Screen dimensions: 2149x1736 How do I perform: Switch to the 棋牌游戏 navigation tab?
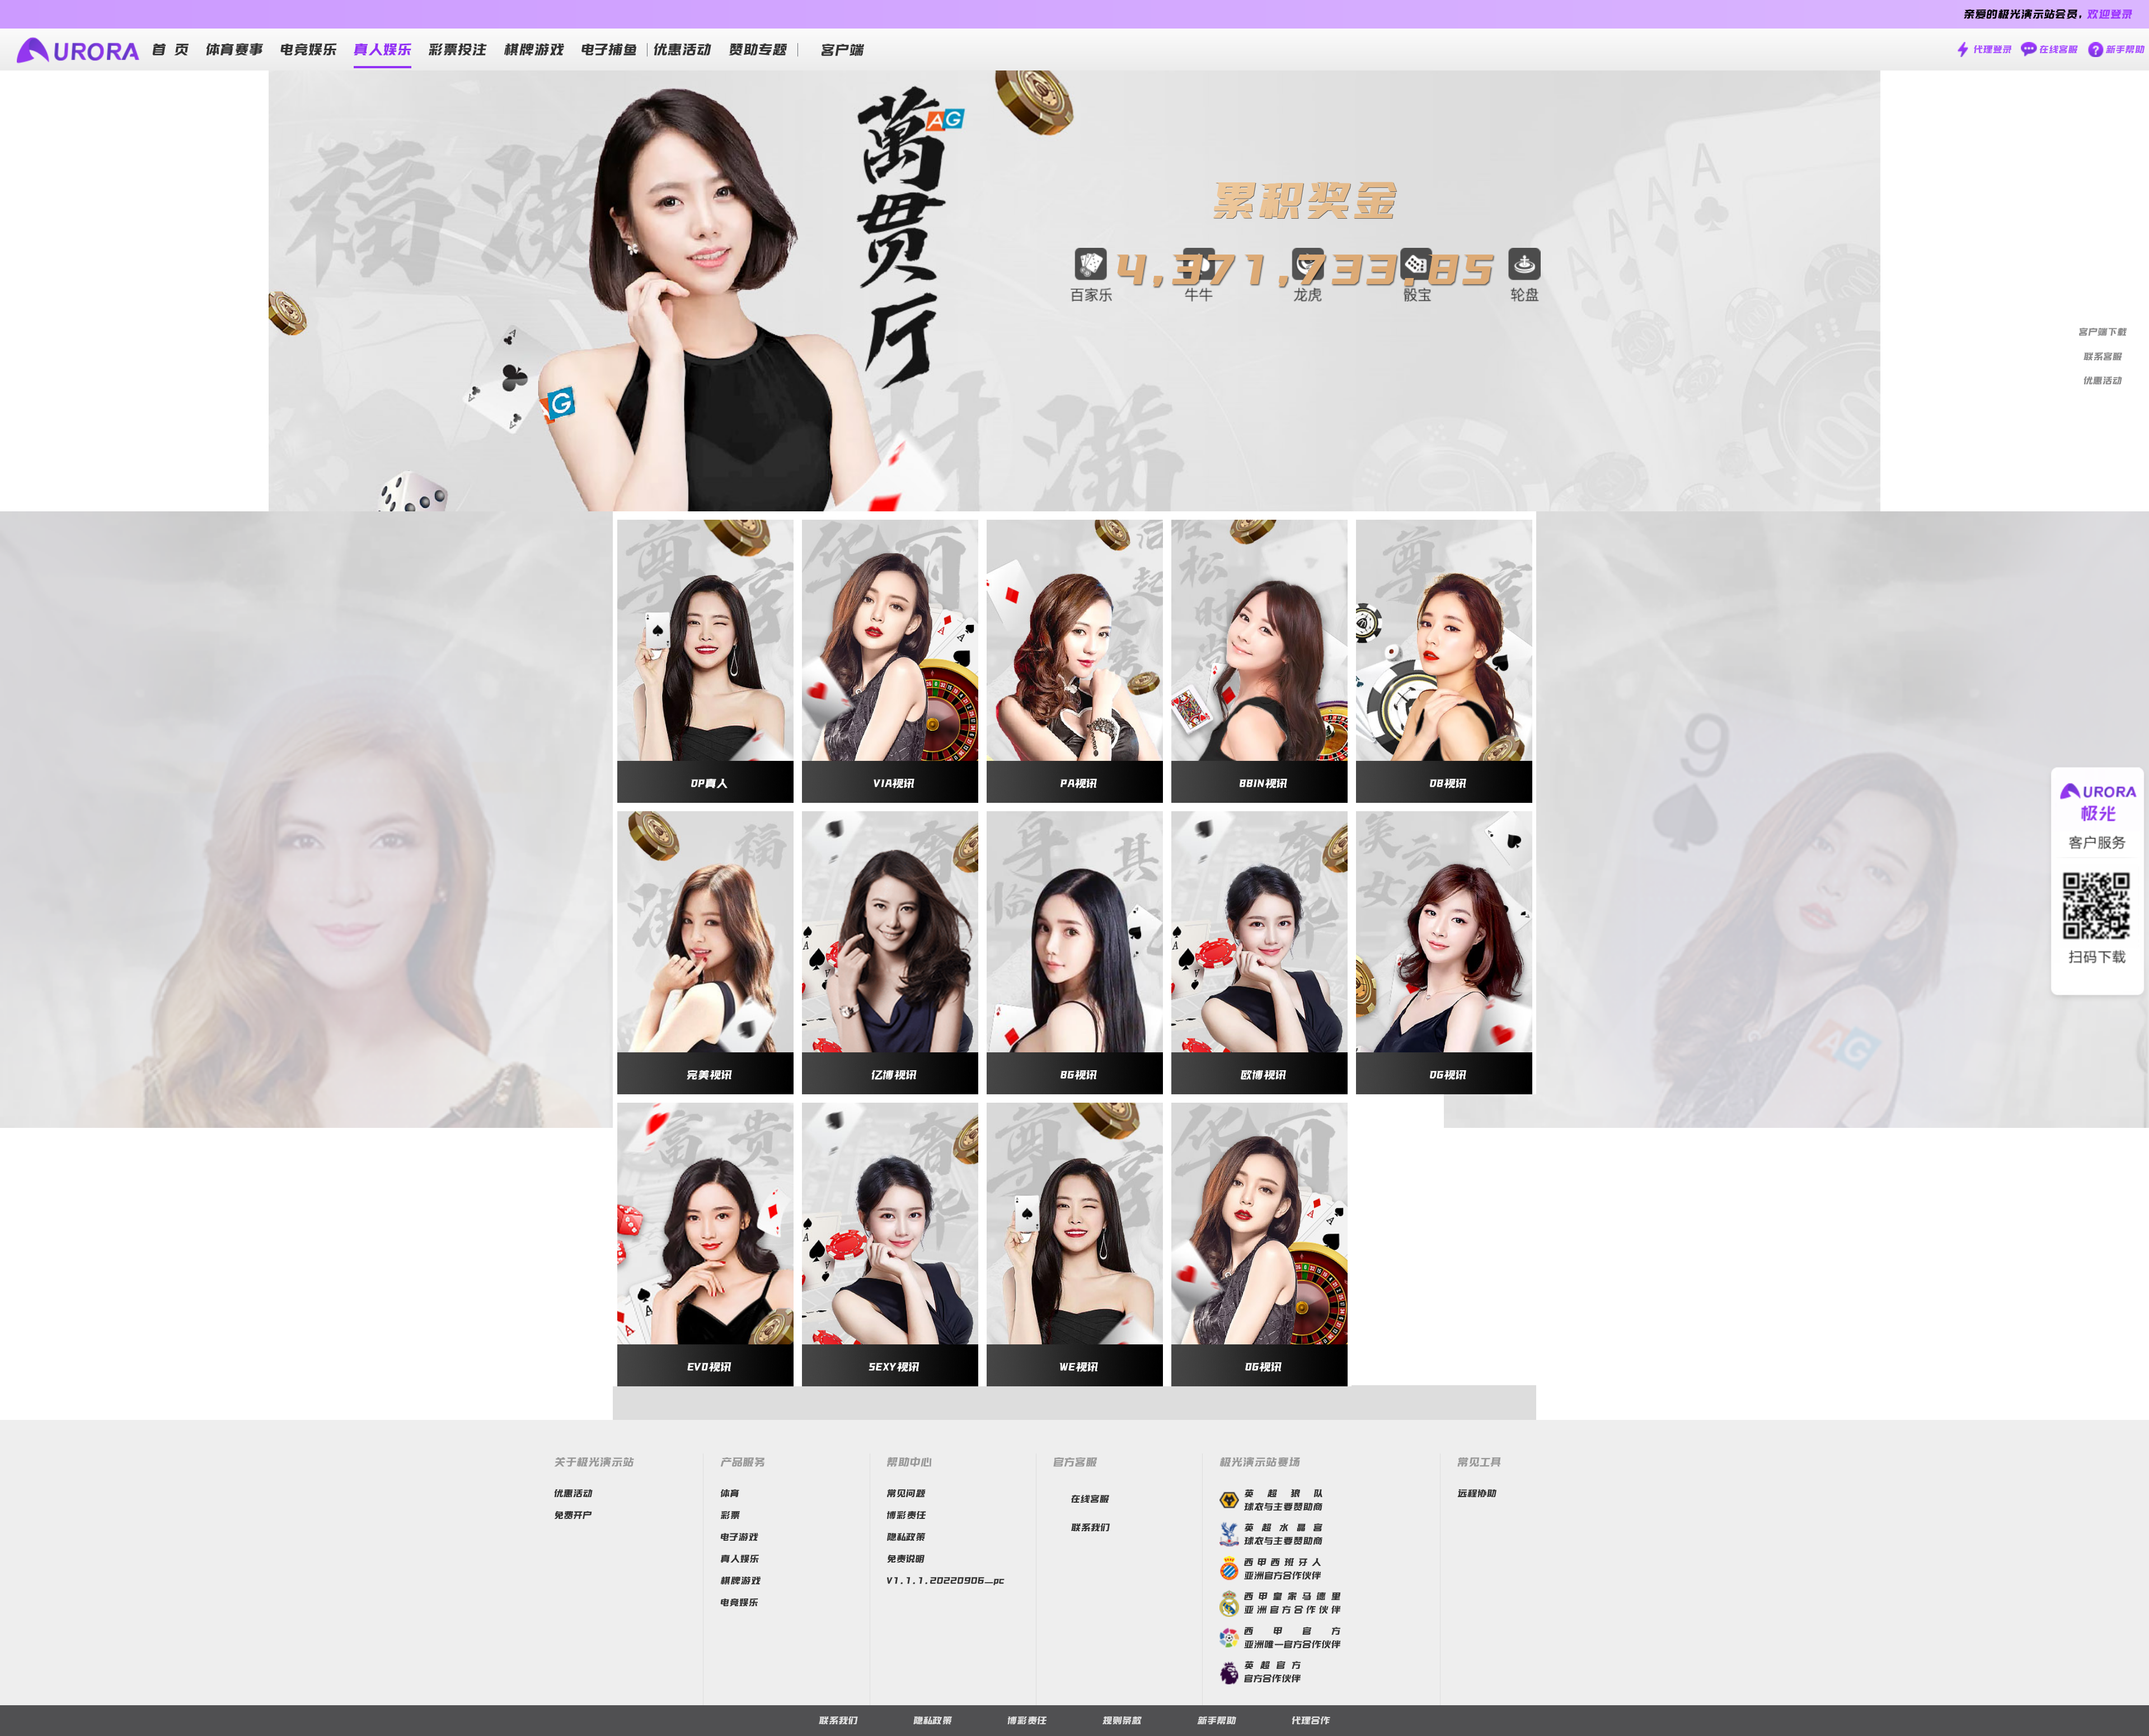click(x=533, y=49)
